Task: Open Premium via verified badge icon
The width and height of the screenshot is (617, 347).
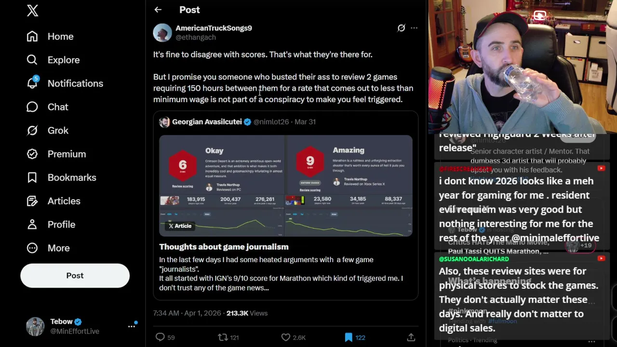Action: 32,154
